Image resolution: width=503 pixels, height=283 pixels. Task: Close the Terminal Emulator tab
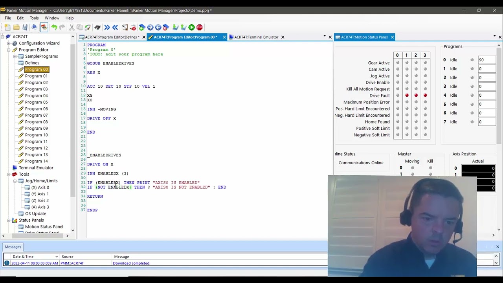(x=283, y=37)
